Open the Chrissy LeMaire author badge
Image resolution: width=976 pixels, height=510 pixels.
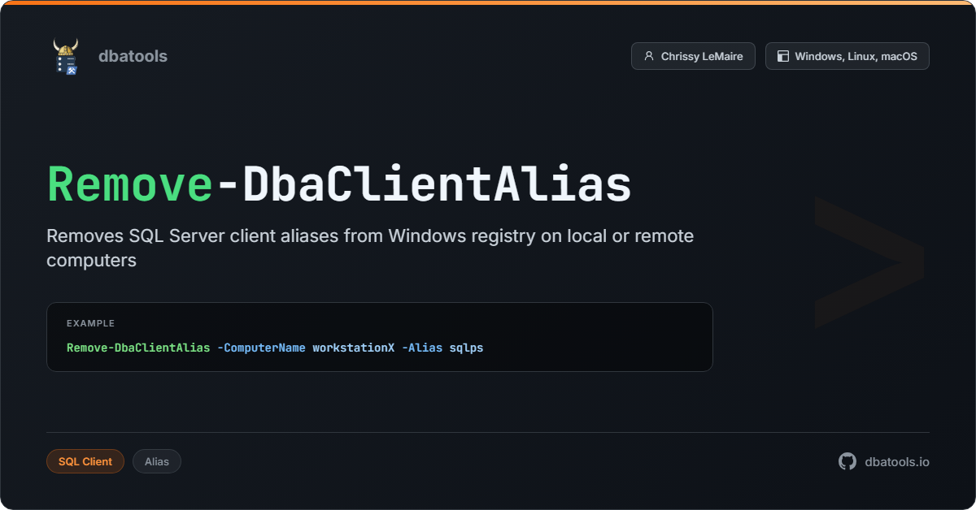693,56
